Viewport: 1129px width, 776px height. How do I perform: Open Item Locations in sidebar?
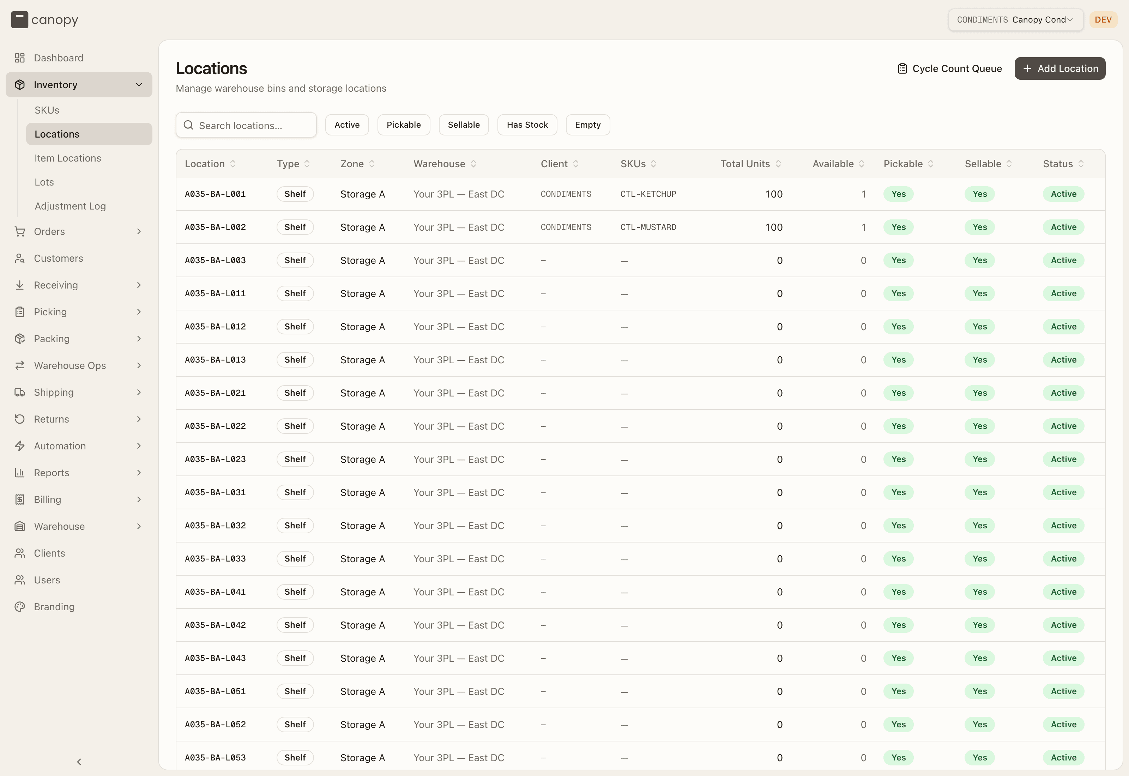pyautogui.click(x=89, y=158)
